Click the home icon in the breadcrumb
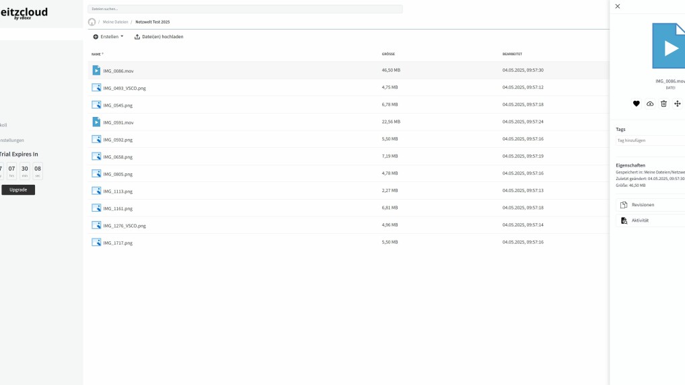685x385 pixels. coord(92,22)
